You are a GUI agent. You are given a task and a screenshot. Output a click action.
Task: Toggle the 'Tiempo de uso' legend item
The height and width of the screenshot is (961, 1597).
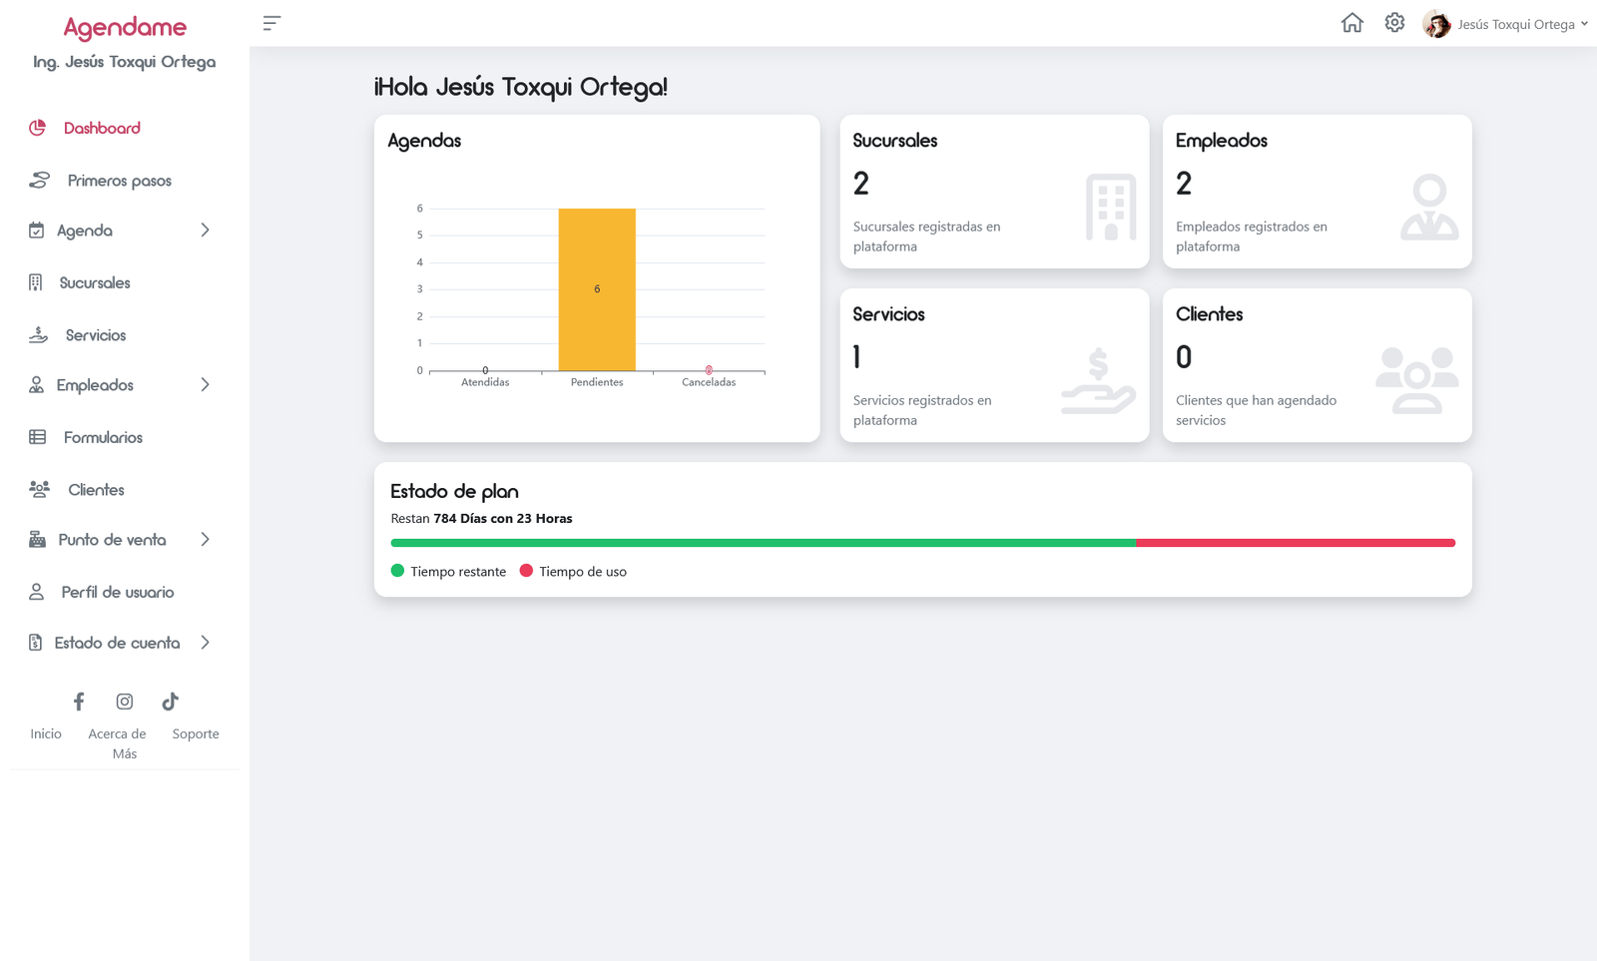[x=573, y=572]
